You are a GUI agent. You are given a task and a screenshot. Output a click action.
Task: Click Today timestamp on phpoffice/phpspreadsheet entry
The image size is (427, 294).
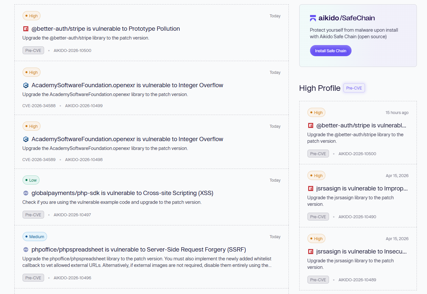(x=275, y=237)
